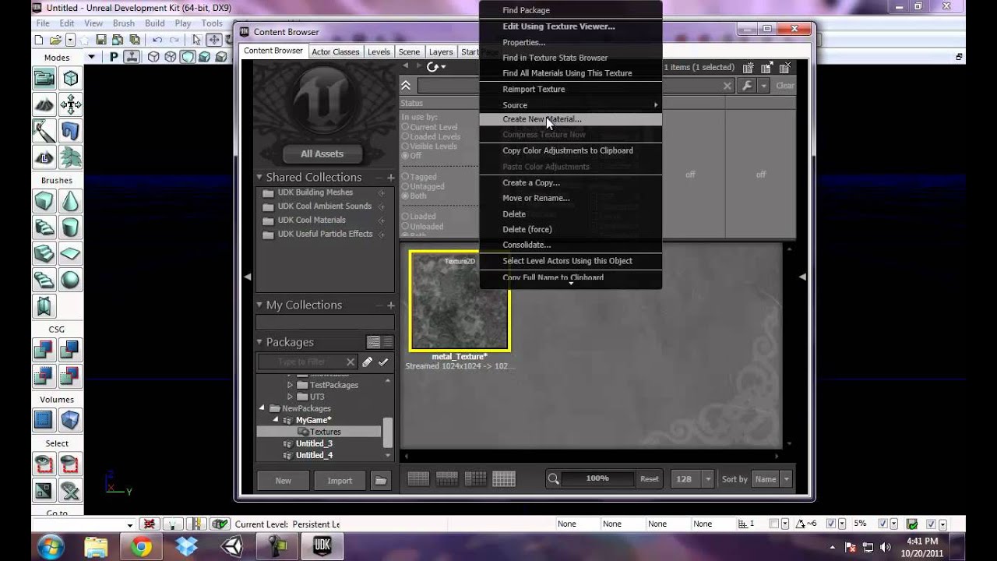Open thumbnail size 128 dropdown

[707, 479]
